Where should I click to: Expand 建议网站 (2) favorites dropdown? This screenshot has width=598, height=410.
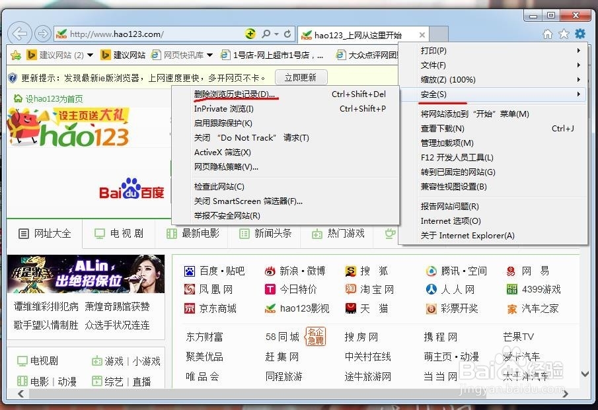point(90,55)
